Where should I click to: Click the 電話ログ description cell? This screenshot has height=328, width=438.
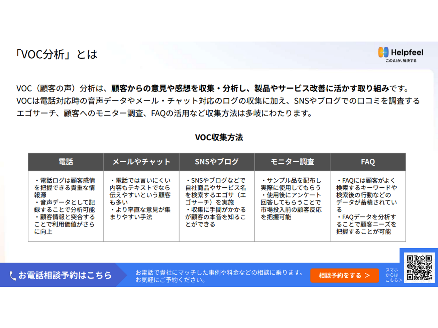(x=66, y=206)
